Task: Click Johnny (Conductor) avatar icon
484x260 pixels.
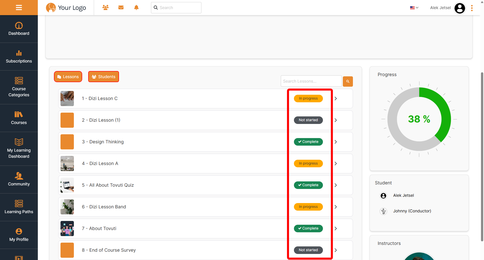Action: click(x=383, y=211)
